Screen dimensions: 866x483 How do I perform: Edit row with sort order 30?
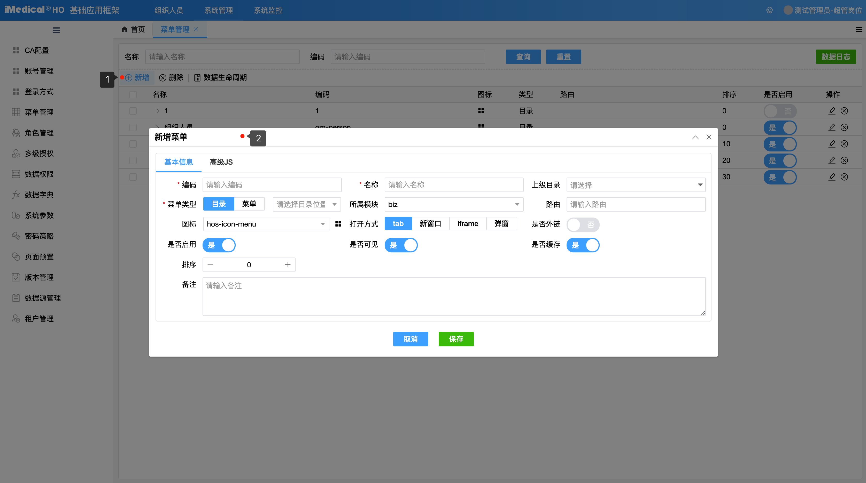coord(832,177)
